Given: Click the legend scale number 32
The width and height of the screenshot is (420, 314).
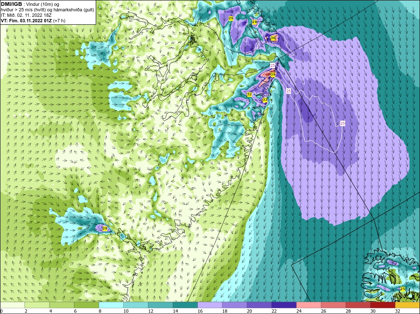Looking at the screenshot, I should [397, 311].
